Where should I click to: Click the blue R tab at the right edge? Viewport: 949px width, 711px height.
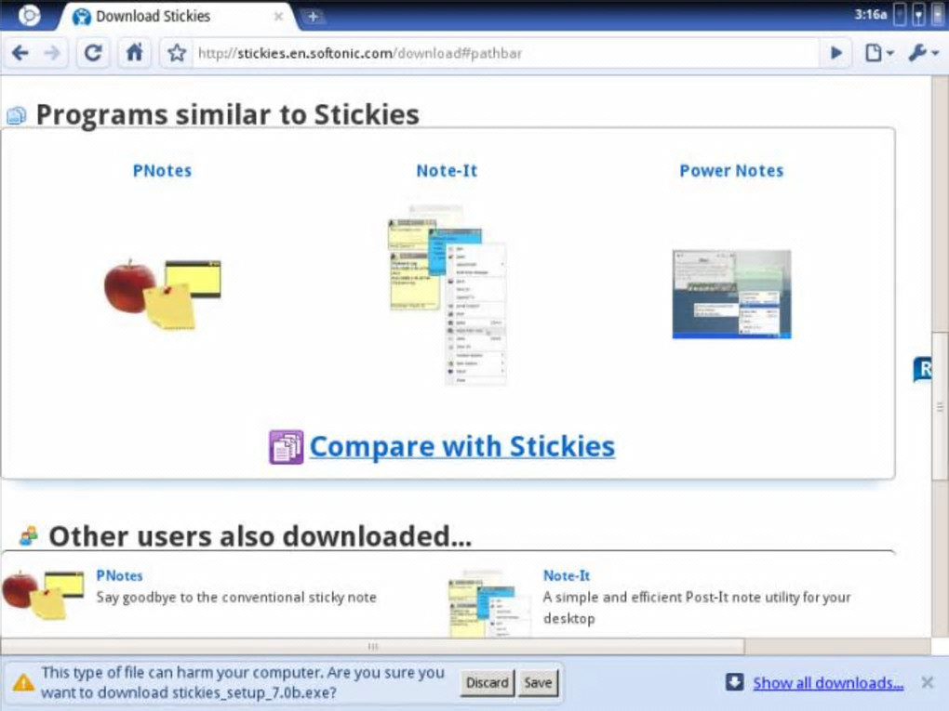pyautogui.click(x=922, y=369)
